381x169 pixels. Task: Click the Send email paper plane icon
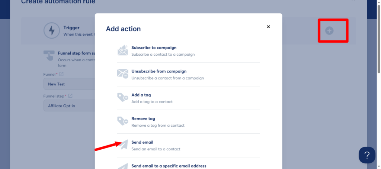(x=124, y=144)
